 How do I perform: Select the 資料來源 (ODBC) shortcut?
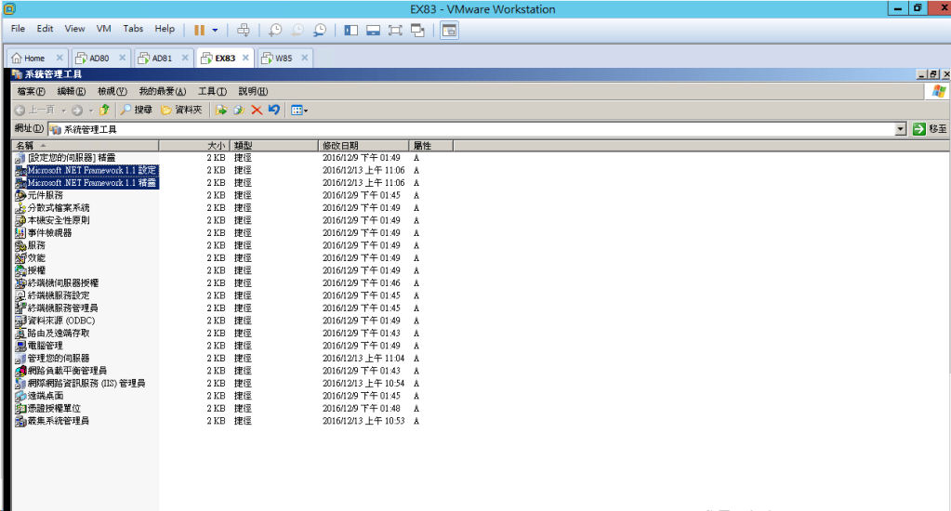point(60,321)
